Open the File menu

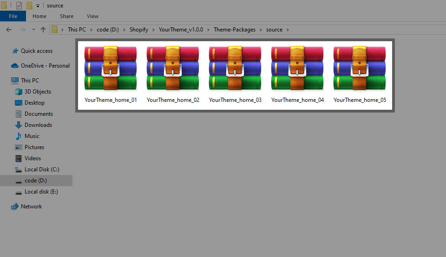pos(13,16)
